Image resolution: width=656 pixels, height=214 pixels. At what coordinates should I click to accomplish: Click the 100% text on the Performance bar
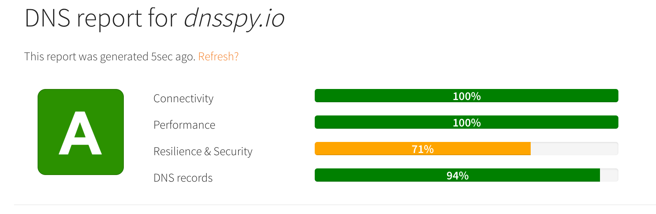(466, 122)
